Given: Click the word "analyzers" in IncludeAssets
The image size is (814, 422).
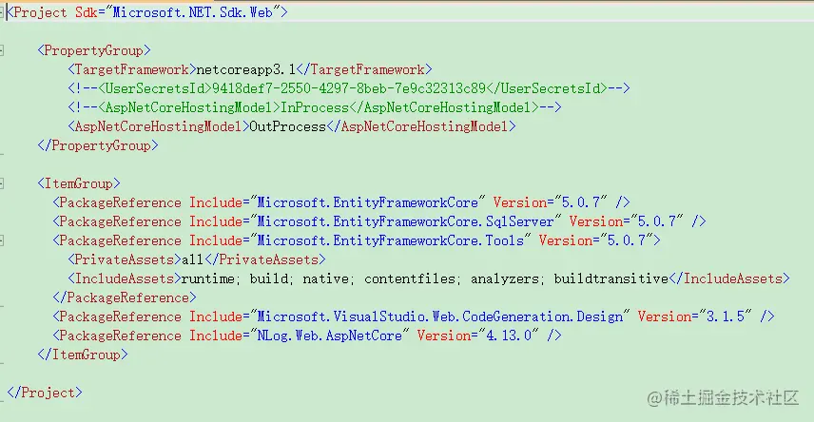Looking at the screenshot, I should pyautogui.click(x=505, y=278).
